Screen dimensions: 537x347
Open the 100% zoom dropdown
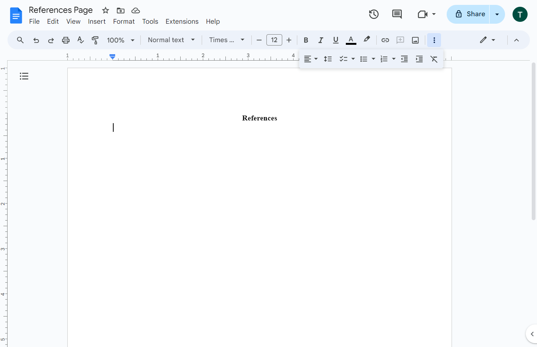tap(121, 40)
